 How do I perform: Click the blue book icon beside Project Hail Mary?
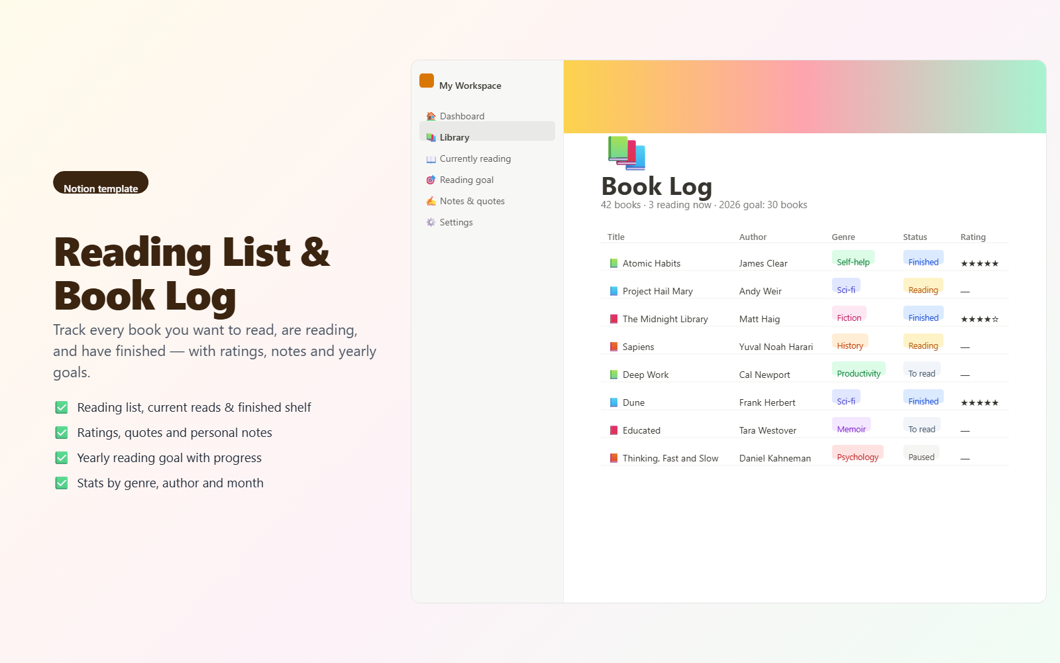[x=613, y=291]
